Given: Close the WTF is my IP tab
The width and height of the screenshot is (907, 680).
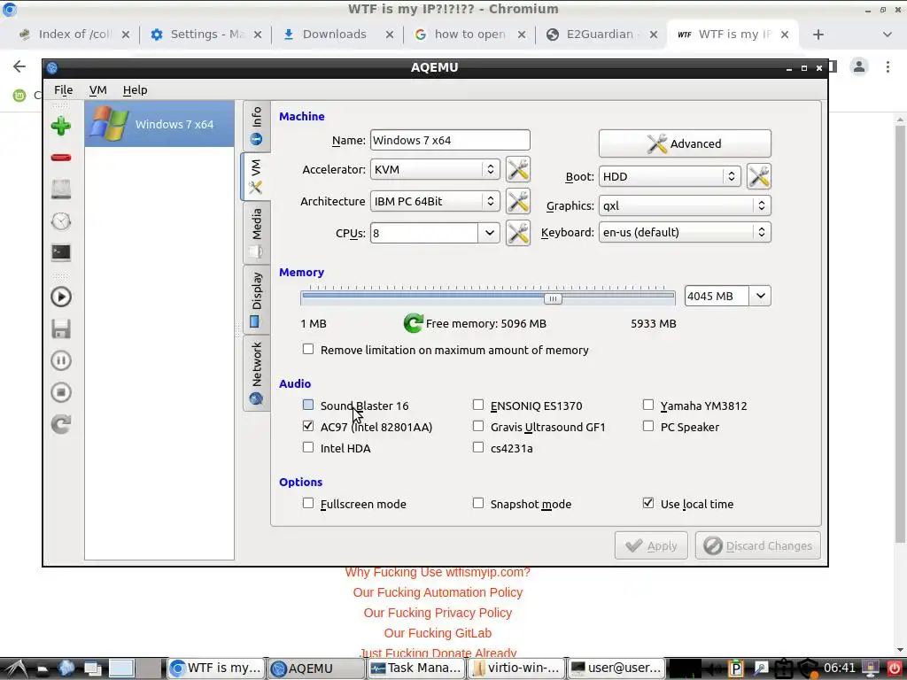Looking at the screenshot, I should [x=785, y=35].
